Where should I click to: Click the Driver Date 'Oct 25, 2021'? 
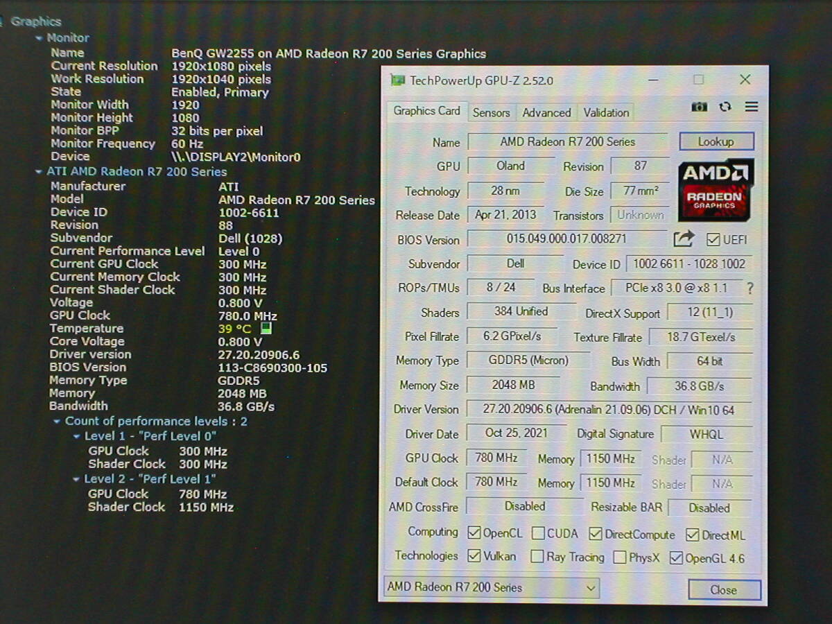[516, 433]
